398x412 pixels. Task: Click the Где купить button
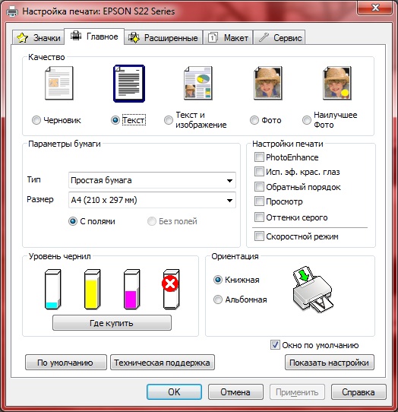[112, 323]
